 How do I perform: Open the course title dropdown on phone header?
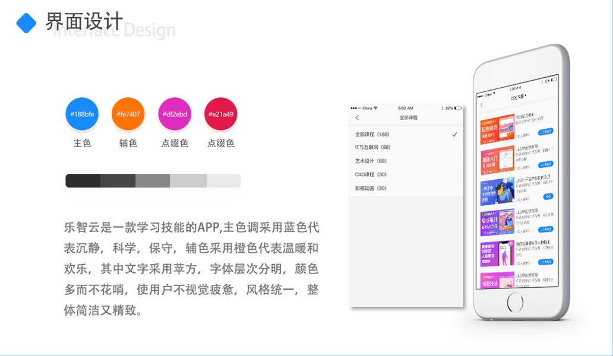518,96
